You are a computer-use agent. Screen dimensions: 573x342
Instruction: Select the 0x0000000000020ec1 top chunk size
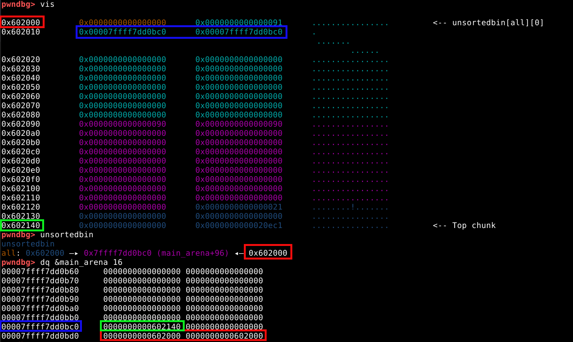point(239,226)
